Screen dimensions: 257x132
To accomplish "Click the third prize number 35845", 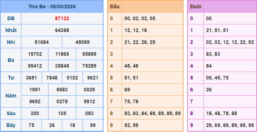I will tap(62, 66).
